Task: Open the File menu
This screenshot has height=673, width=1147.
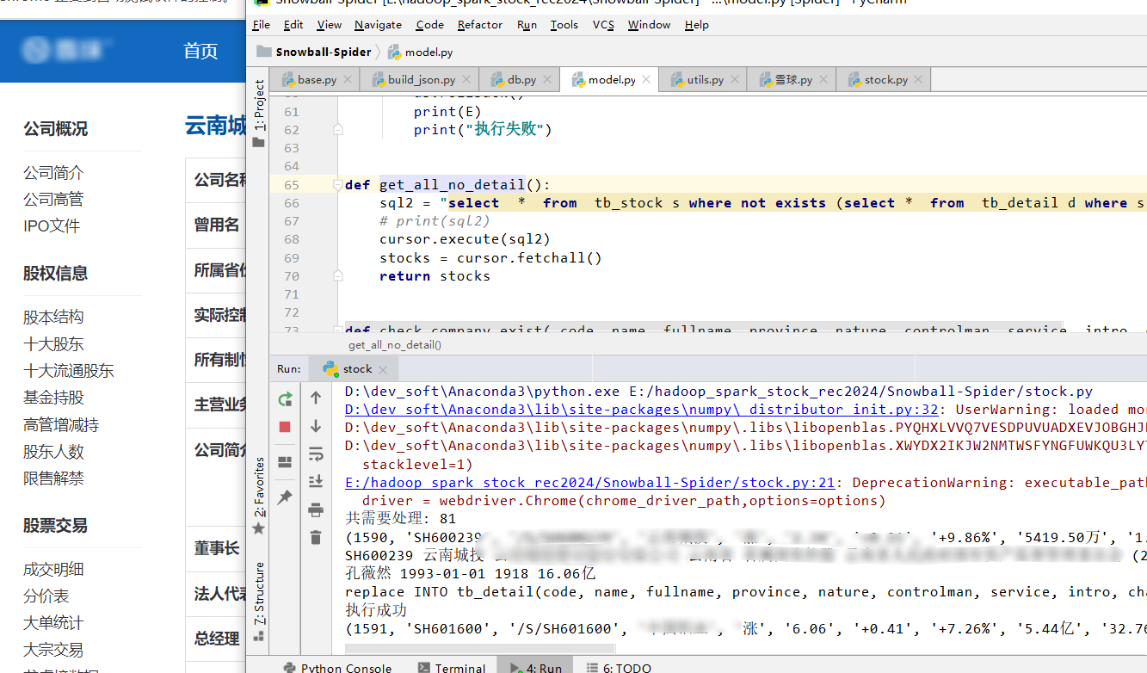Action: click(x=262, y=25)
